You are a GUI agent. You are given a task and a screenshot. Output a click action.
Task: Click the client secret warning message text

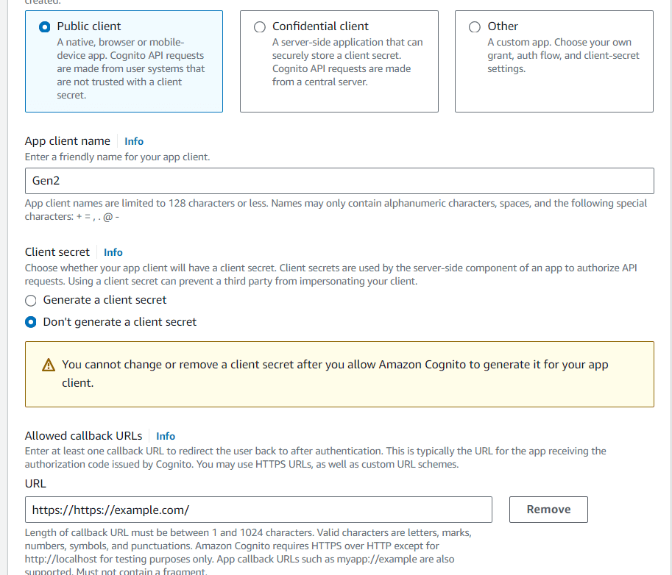(x=335, y=374)
